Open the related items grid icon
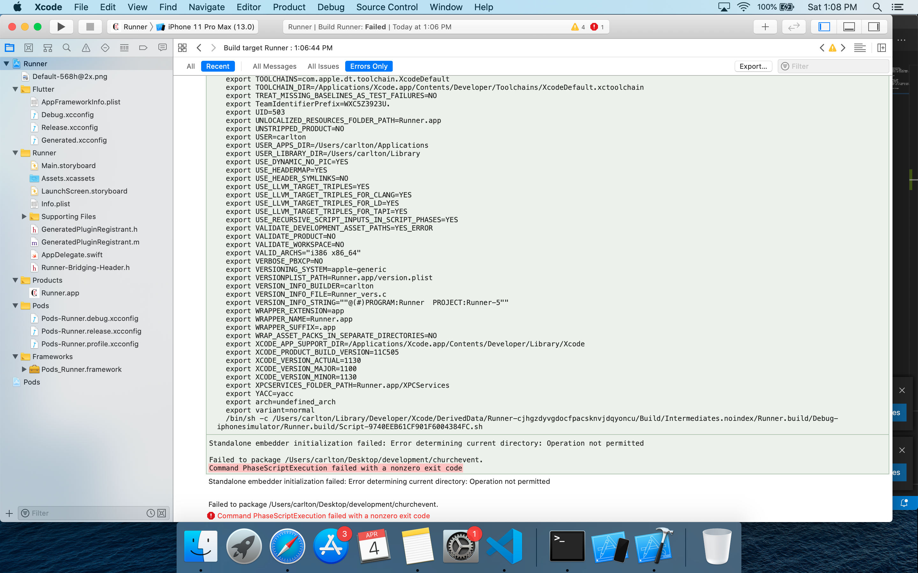The width and height of the screenshot is (918, 573). pos(182,48)
